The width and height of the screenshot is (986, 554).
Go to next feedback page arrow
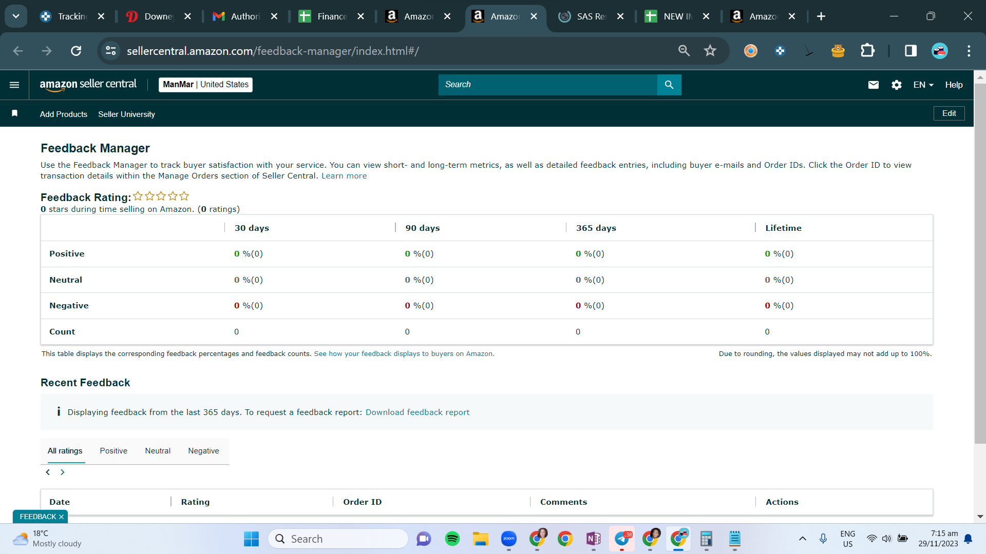63,472
